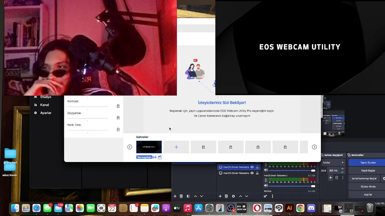Open scene filters in OBS scenes panel
This screenshot has width=385, height=216.
(188, 196)
